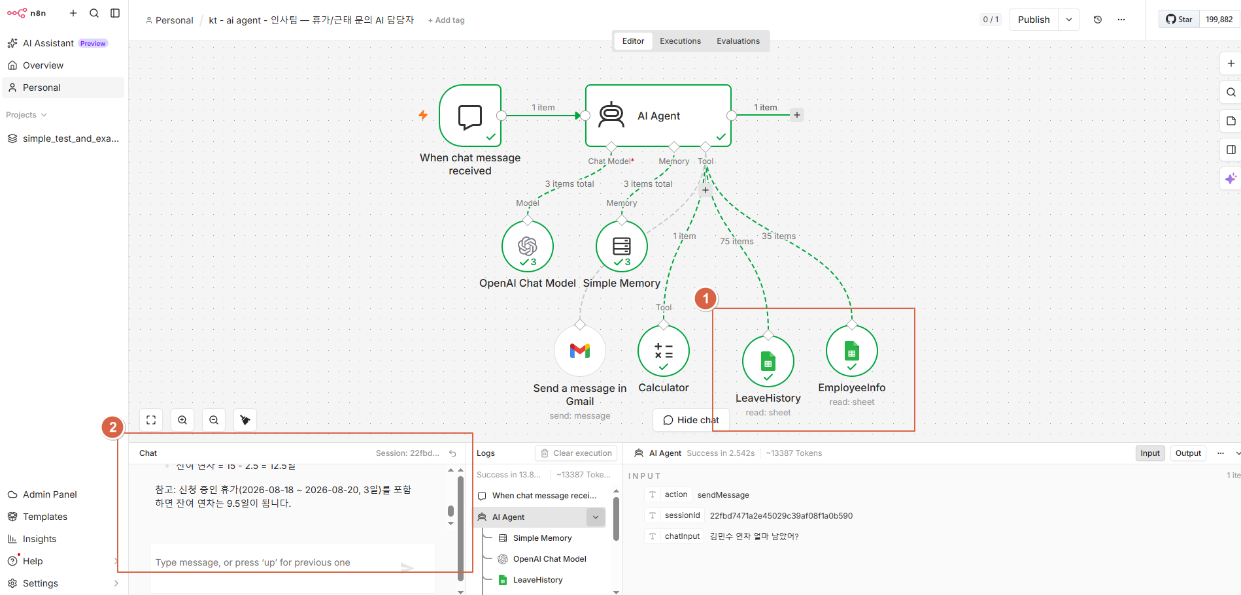The height and width of the screenshot is (595, 1241).
Task: Select the LeaveHistory Google Sheets node
Action: point(768,361)
